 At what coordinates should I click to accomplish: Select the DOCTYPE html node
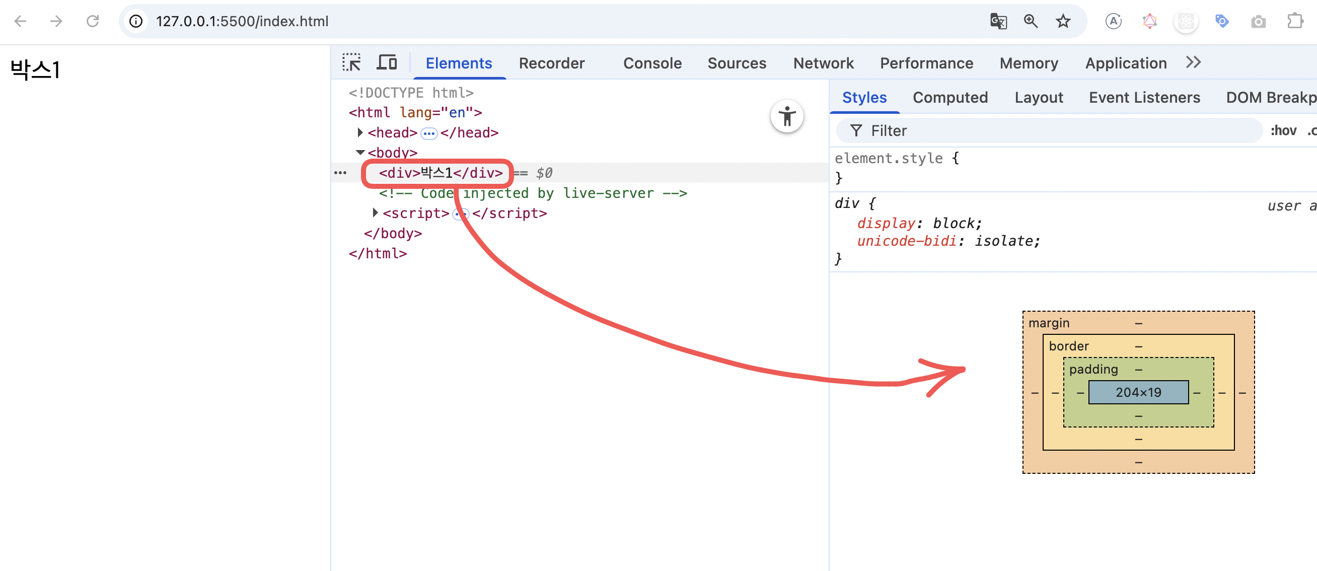(x=411, y=93)
